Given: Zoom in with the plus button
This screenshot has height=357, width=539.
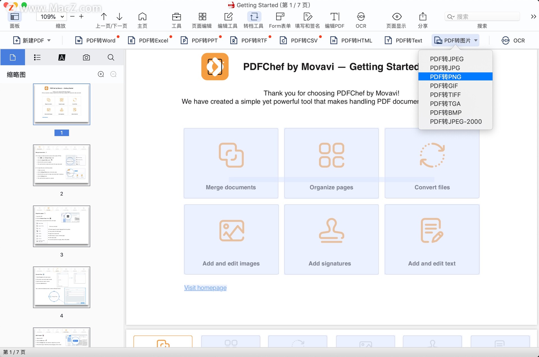Looking at the screenshot, I should (x=81, y=17).
